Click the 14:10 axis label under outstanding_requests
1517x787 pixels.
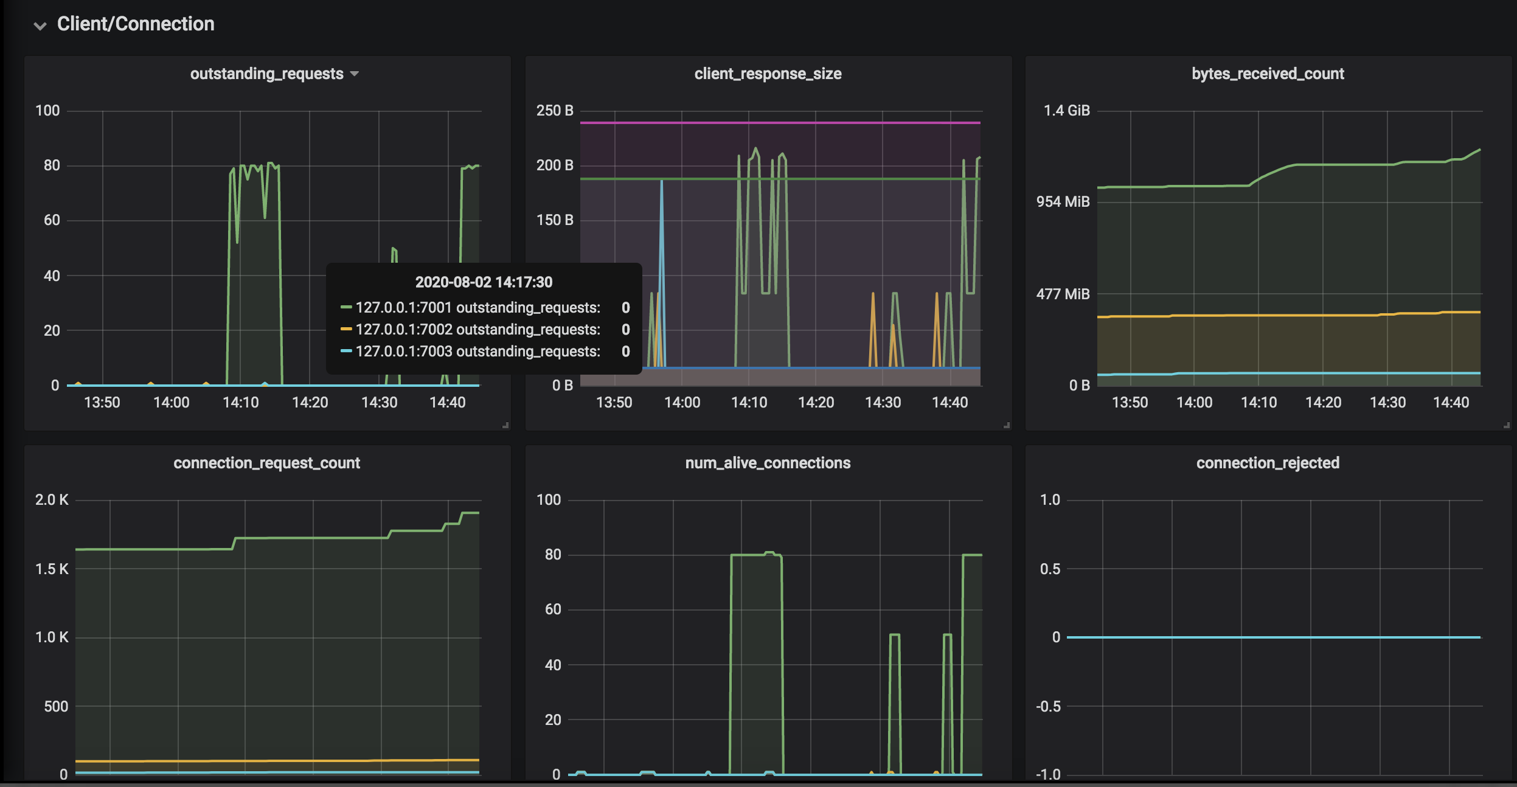(x=241, y=402)
